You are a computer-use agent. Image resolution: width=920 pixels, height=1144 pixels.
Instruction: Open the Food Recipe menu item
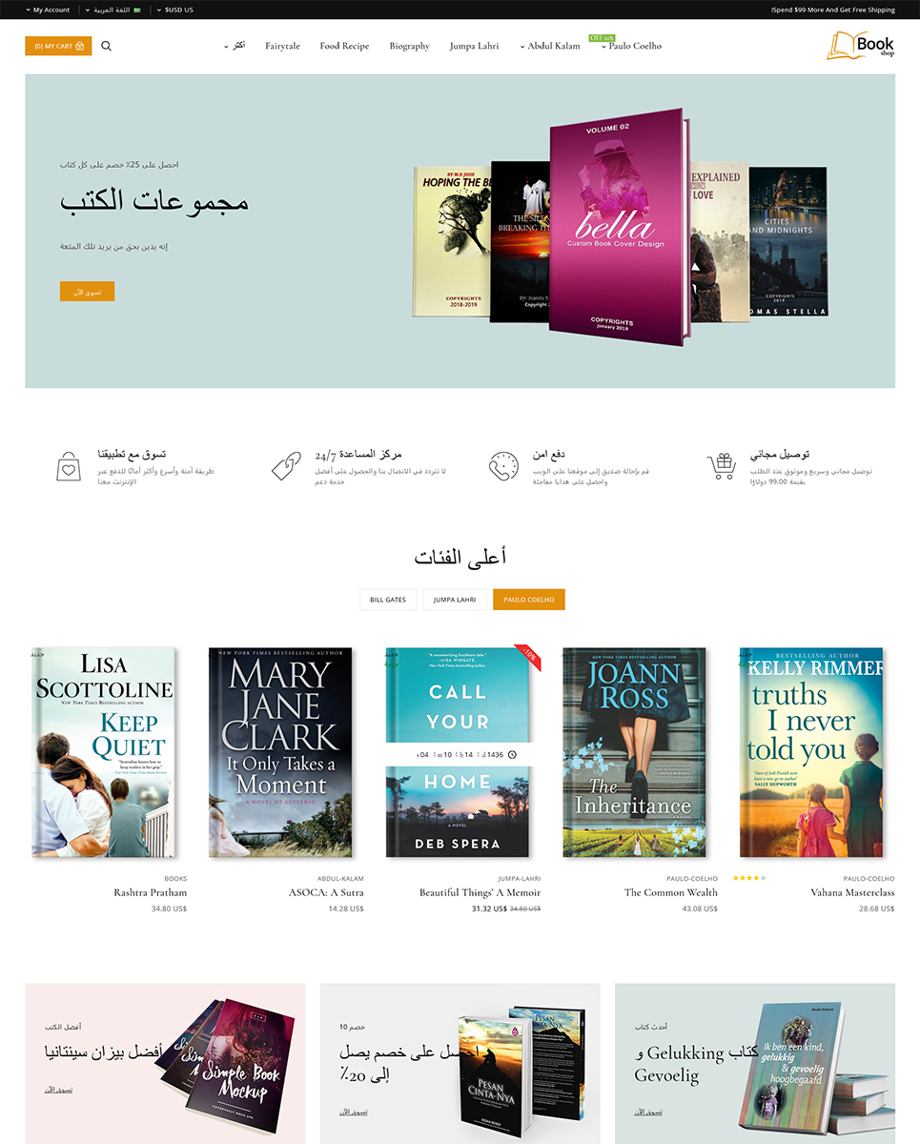(x=344, y=46)
